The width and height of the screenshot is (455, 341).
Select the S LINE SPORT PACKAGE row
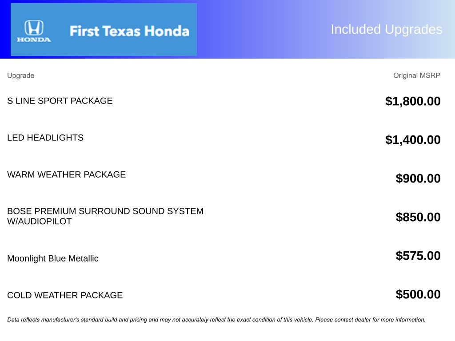(60, 101)
